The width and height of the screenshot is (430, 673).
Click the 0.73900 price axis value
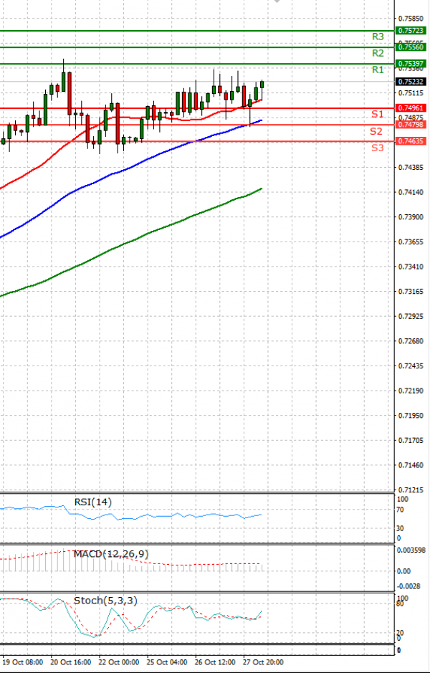click(x=411, y=217)
